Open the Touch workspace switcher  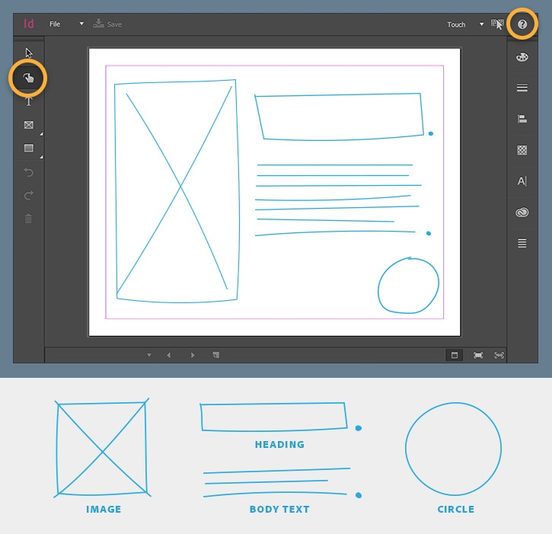(x=481, y=24)
